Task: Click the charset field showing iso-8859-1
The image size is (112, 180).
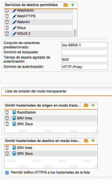Action: tap(85, 45)
